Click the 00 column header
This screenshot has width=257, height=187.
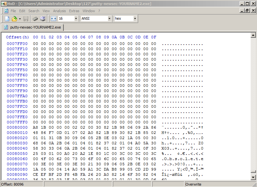35,37
